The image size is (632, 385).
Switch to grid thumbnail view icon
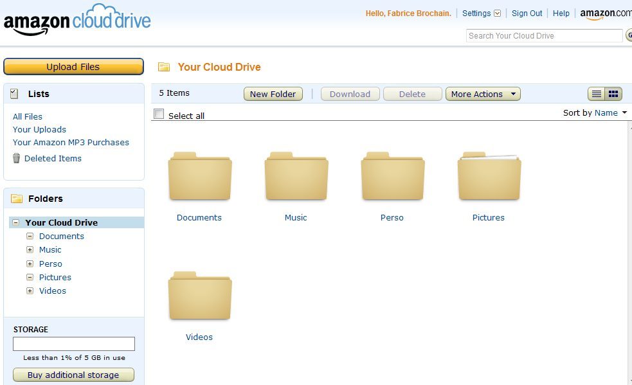613,94
